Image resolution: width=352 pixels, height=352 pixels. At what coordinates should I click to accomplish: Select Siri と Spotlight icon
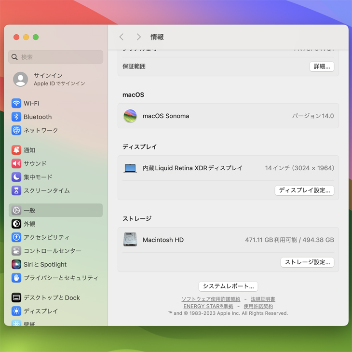(16, 264)
